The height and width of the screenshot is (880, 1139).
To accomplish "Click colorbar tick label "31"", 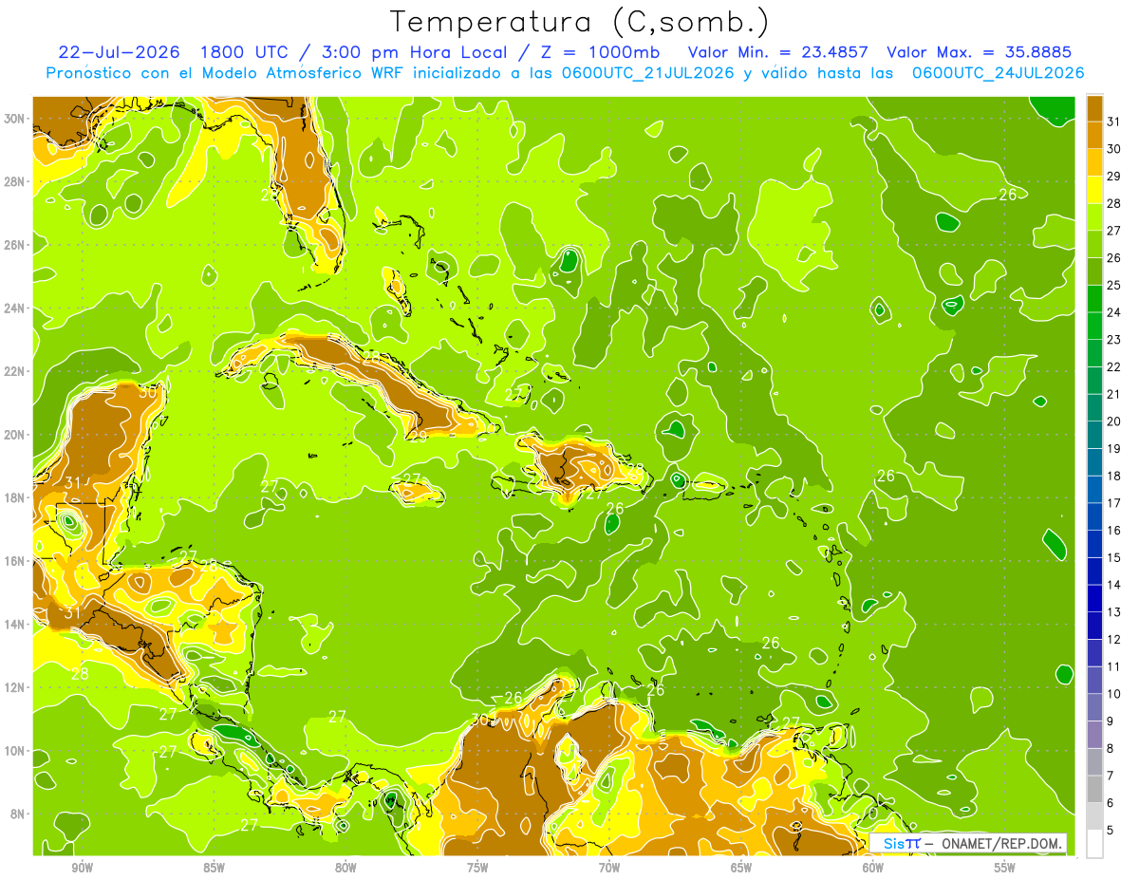I will (x=1114, y=122).
